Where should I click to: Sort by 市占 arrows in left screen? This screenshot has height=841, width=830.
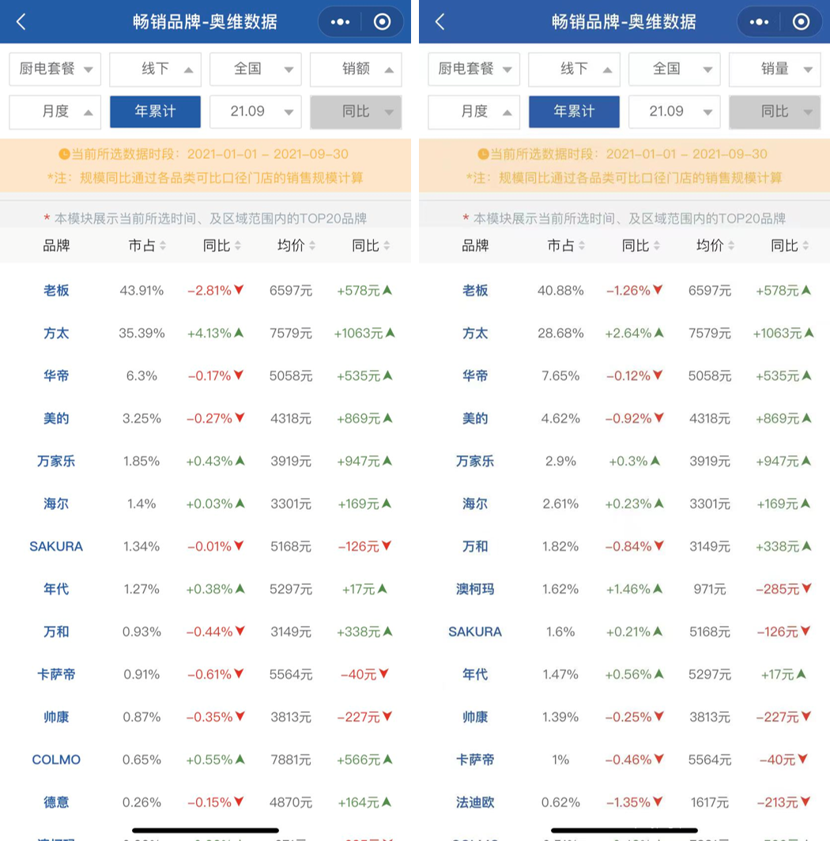point(163,246)
